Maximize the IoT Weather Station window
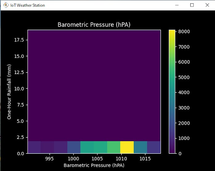Image resolution: width=215 pixels, height=171 pixels. [x=192, y=5]
